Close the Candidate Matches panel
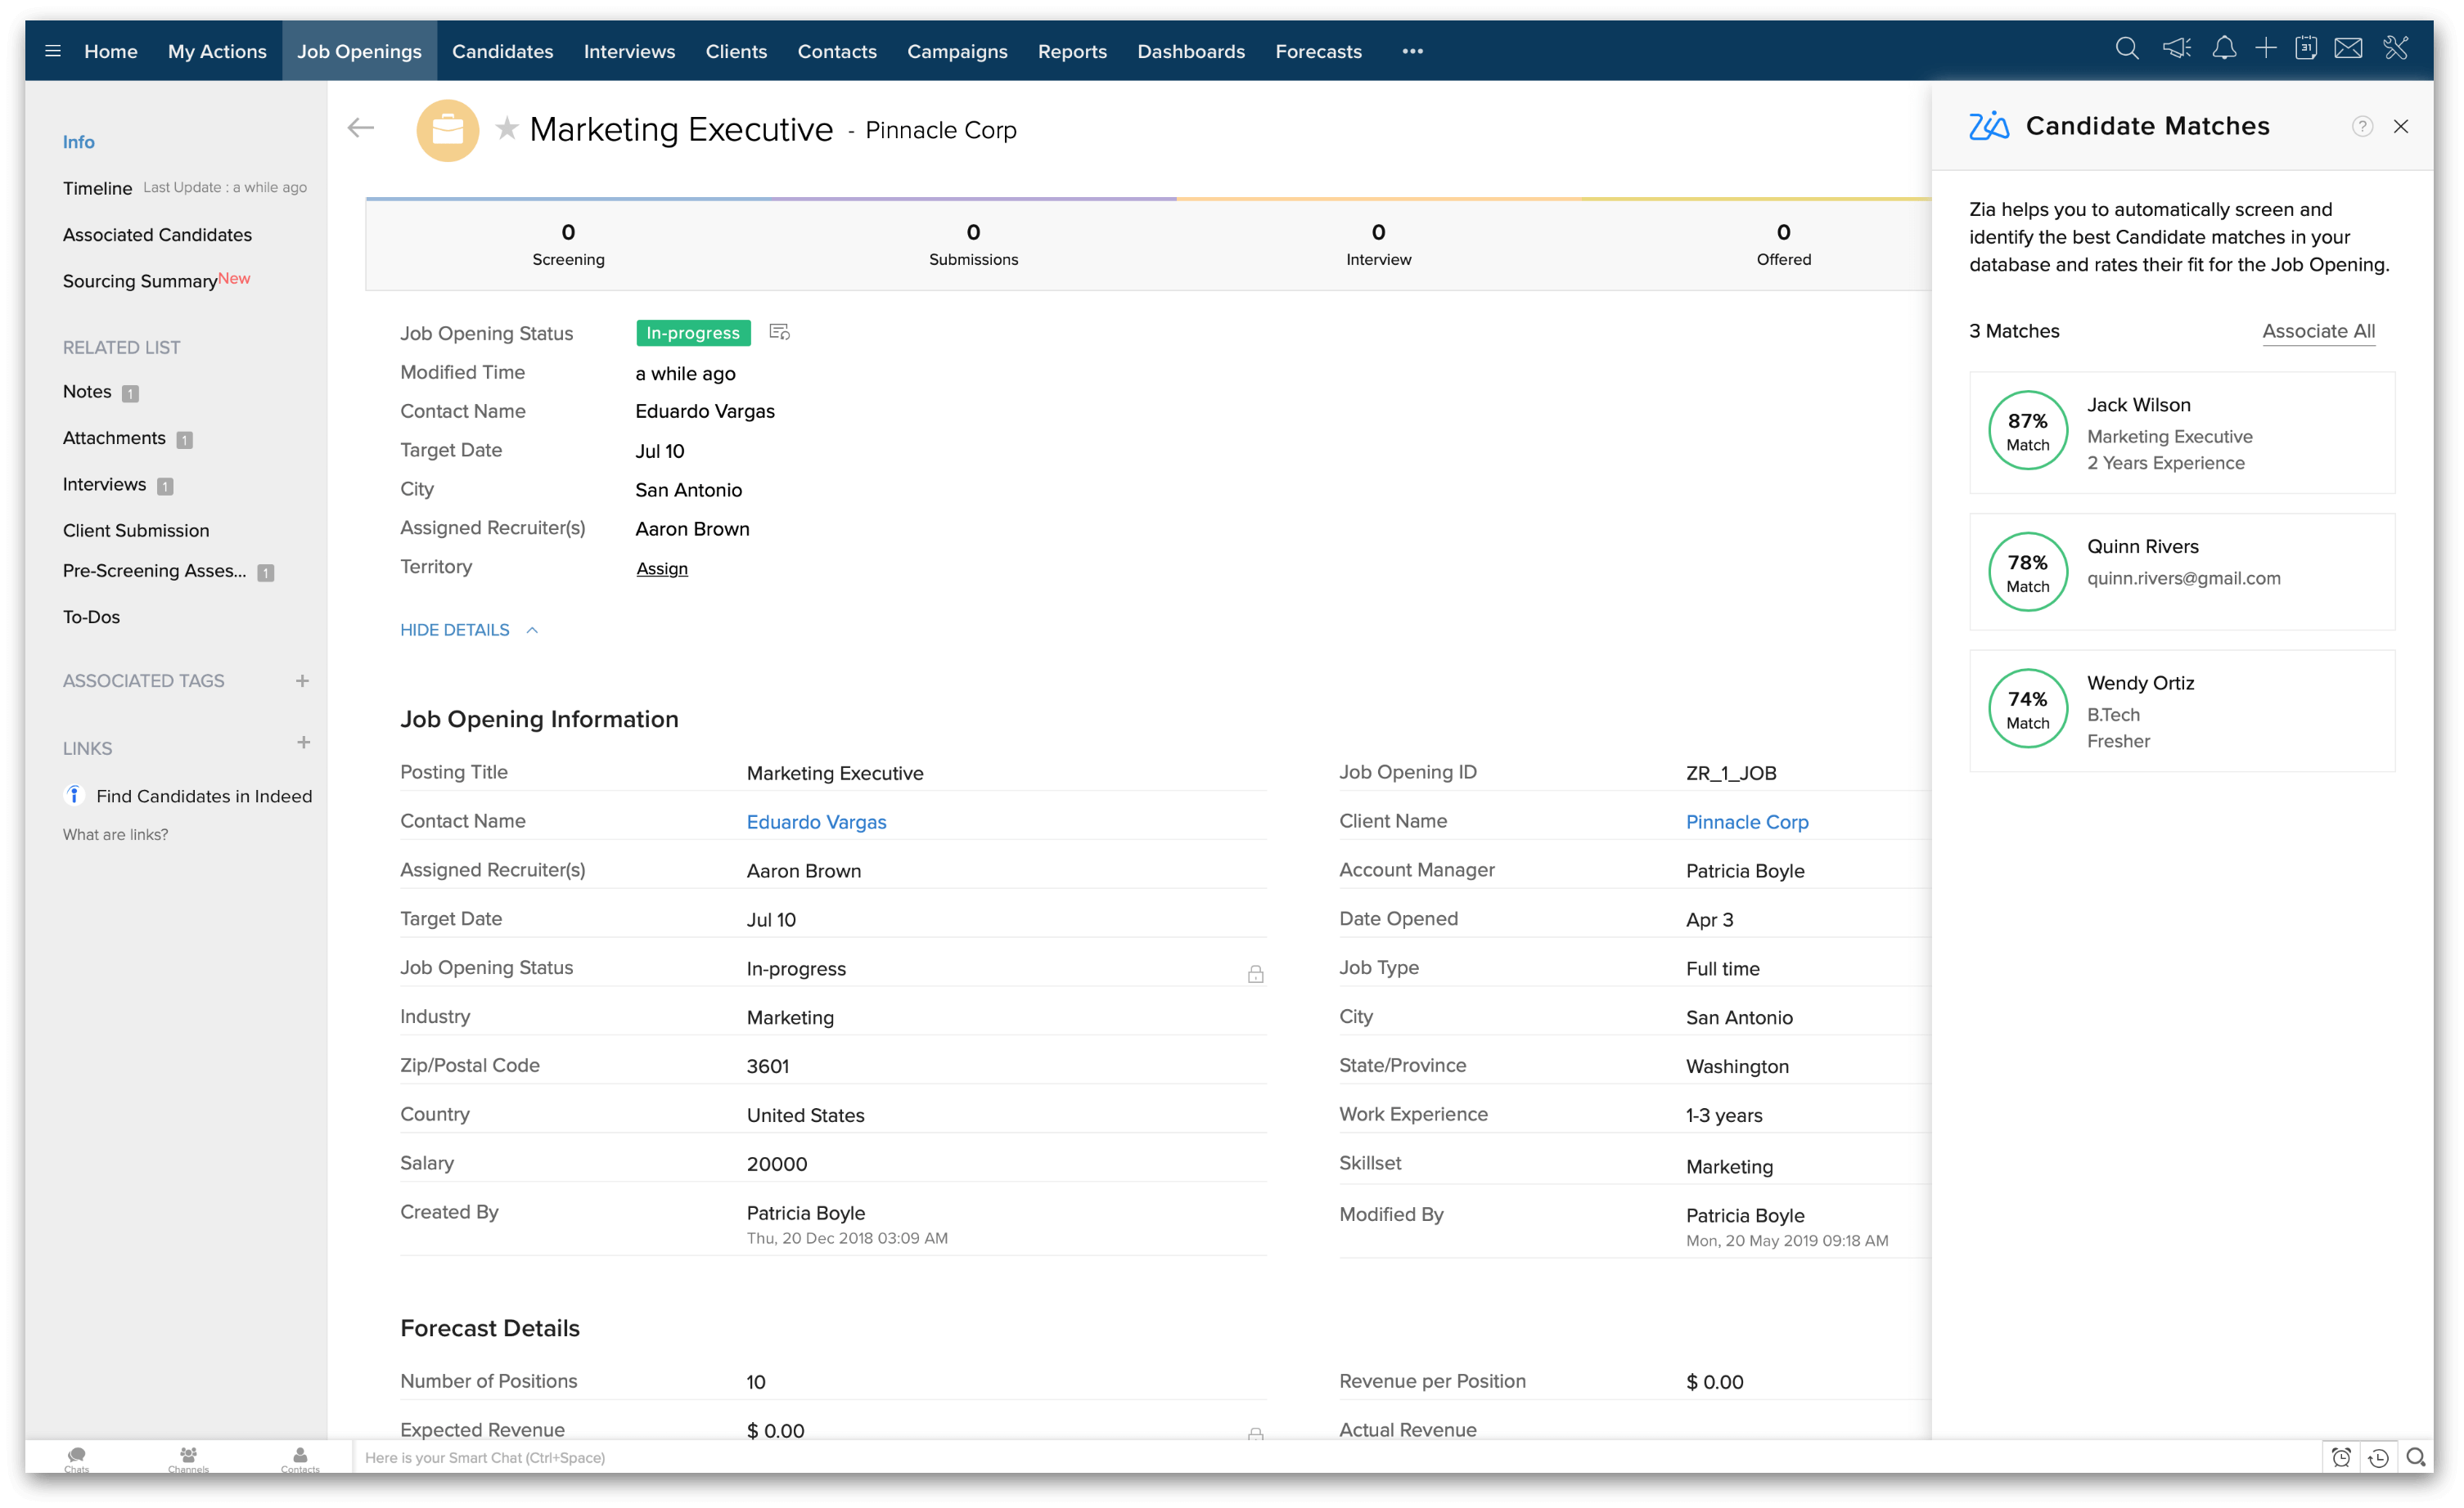2464x1508 pixels. point(2401,127)
